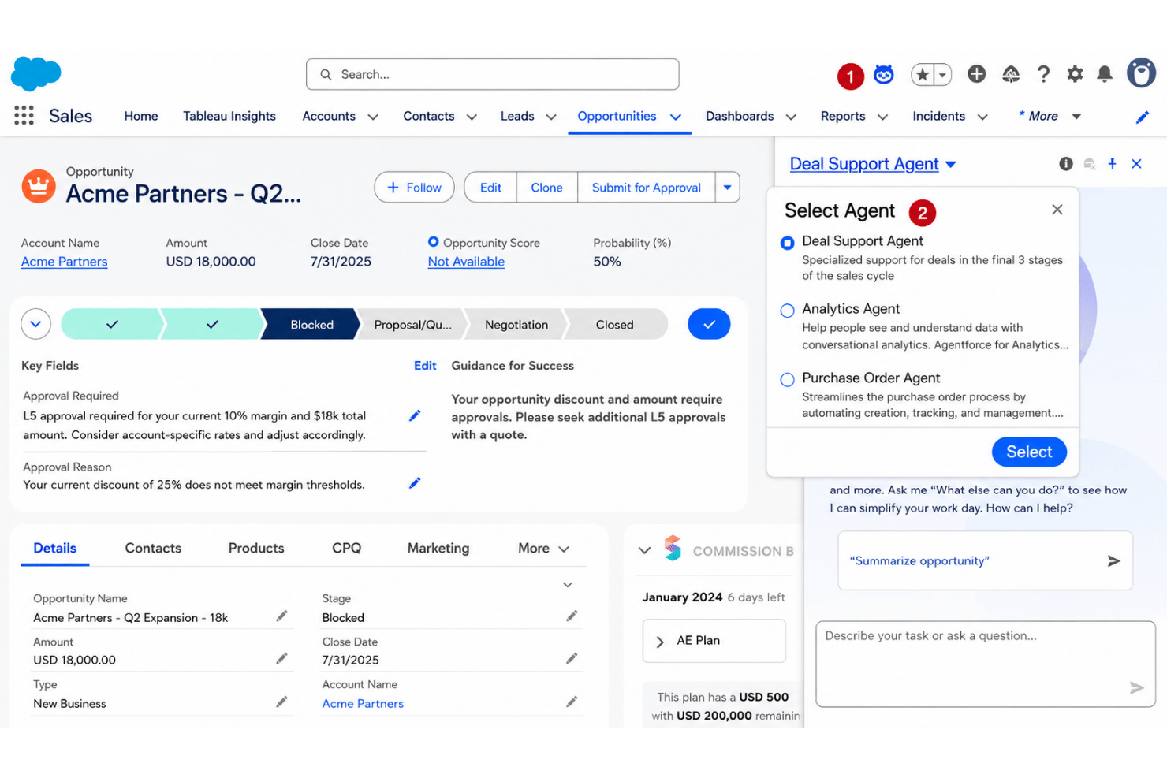This screenshot has height=778, width=1167.
Task: Open the user profile avatar
Action: [x=1141, y=73]
